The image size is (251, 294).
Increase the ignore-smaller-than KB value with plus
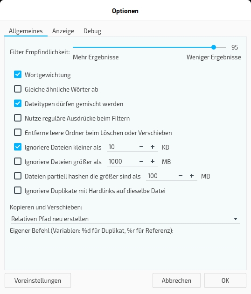[x=153, y=147]
